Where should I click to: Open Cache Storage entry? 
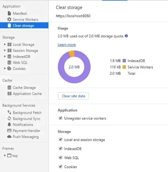click(24, 88)
